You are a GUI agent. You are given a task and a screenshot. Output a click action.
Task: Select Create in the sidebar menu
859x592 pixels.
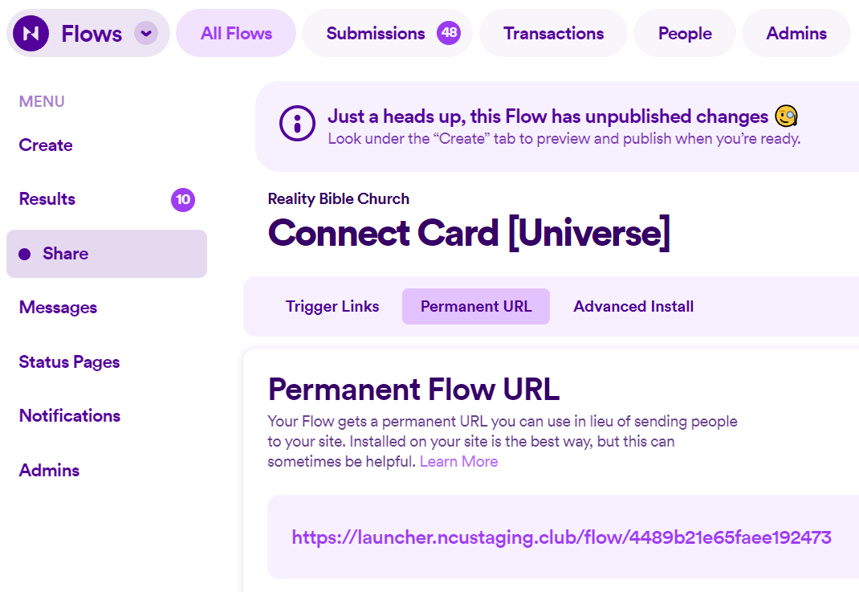coord(45,145)
